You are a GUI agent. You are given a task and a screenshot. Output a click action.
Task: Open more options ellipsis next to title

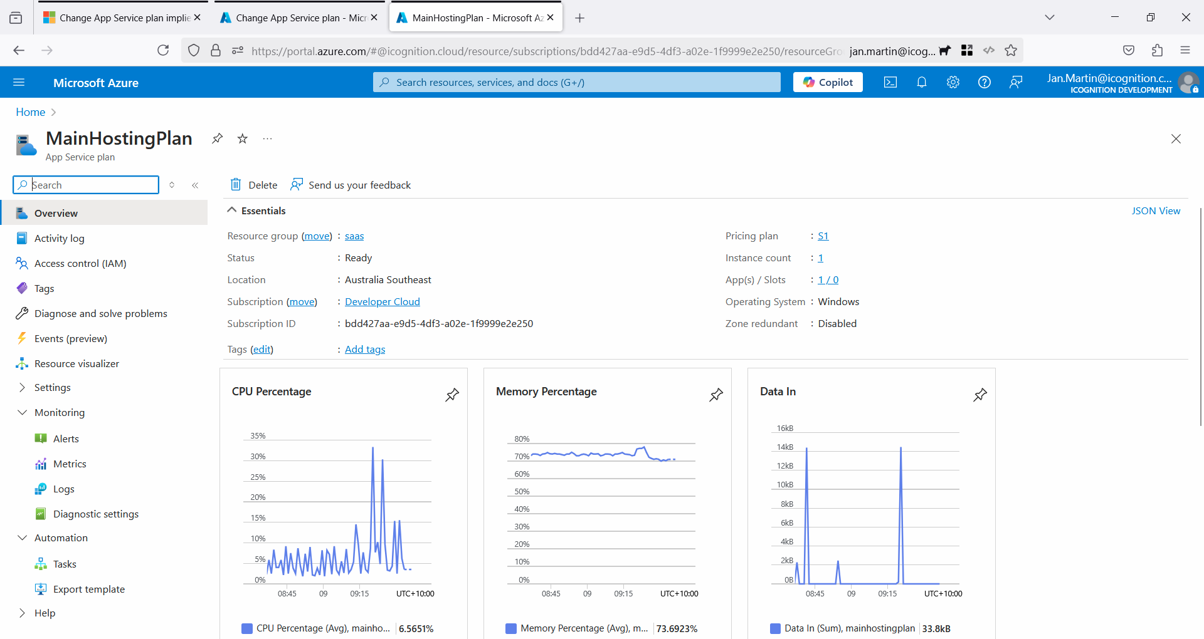pyautogui.click(x=268, y=138)
